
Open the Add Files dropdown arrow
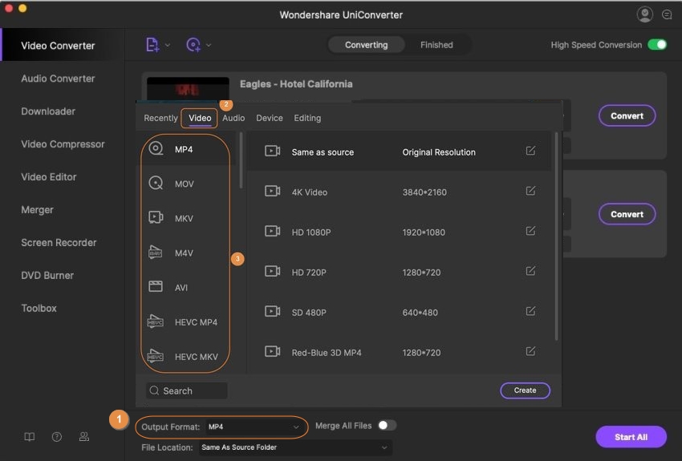point(168,45)
